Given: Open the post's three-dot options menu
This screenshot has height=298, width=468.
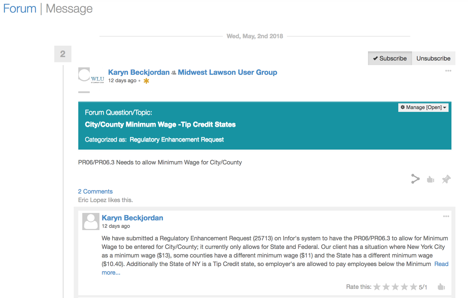Looking at the screenshot, I should 448,71.
